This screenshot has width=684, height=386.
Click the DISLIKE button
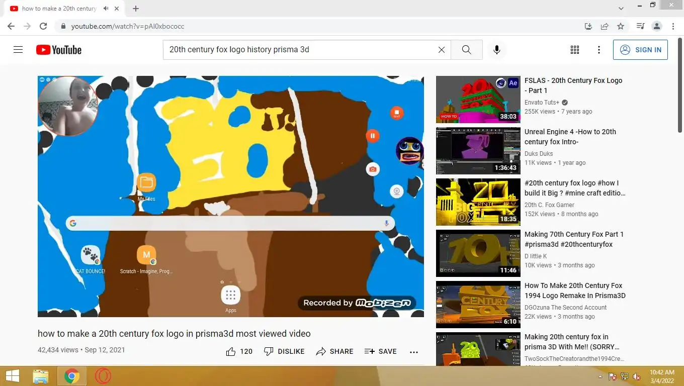pos(284,351)
